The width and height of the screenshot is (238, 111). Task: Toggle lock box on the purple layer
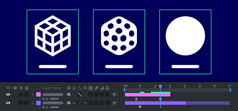[26, 103]
